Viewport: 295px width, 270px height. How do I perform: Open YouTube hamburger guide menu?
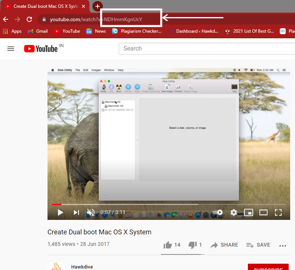pyautogui.click(x=11, y=49)
